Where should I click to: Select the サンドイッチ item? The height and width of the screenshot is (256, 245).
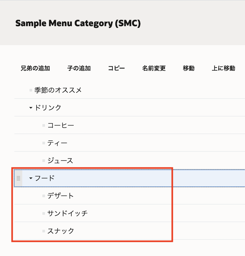pos(67,213)
